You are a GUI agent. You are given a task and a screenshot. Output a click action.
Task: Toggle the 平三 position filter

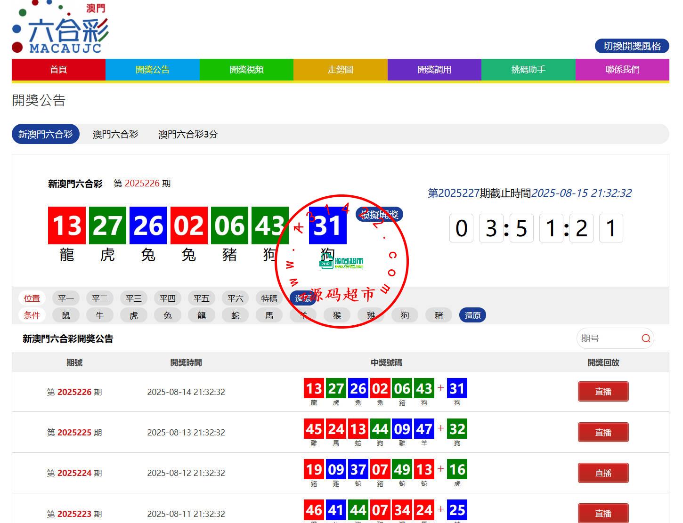tap(134, 298)
